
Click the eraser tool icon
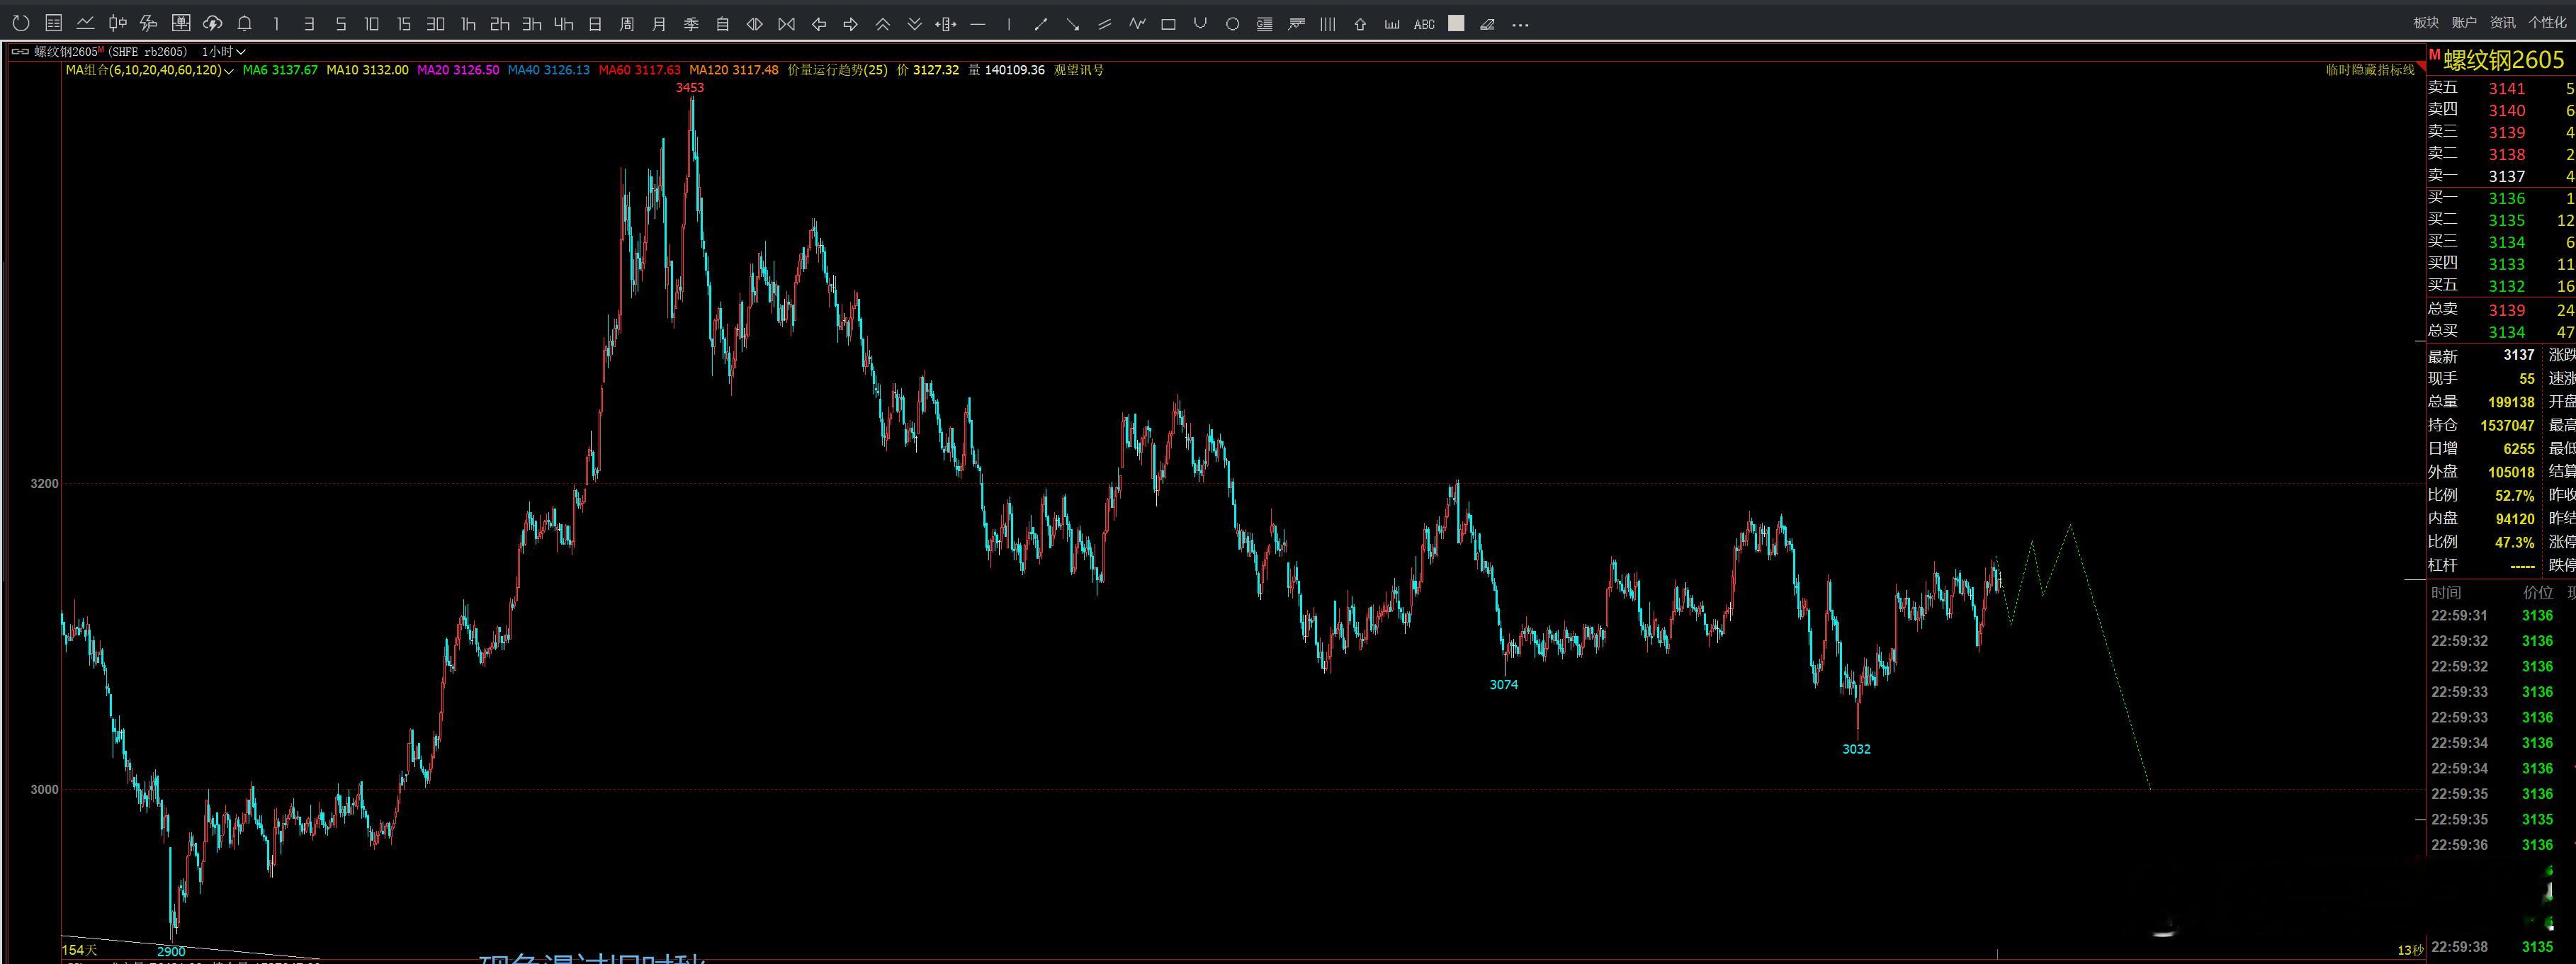pyautogui.click(x=1488, y=24)
